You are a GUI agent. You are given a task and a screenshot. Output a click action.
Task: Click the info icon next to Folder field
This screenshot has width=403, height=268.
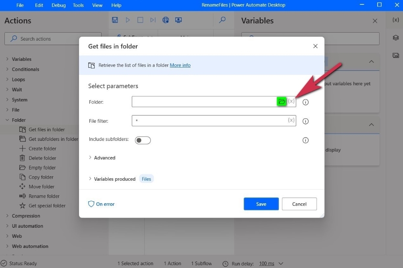(x=305, y=102)
